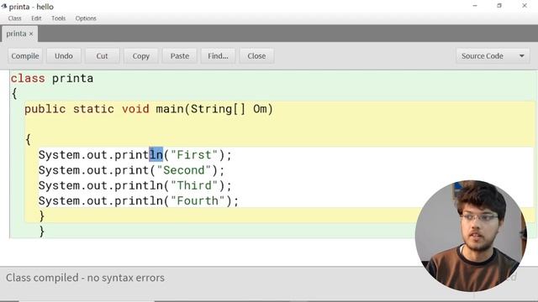
Task: Click the string "Second" in code
Action: (x=184, y=170)
